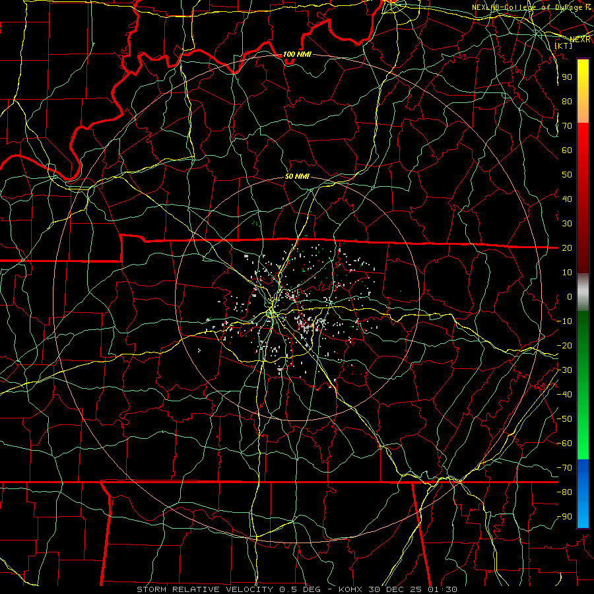The height and width of the screenshot is (594, 594).
Task: Click the 01:30 timestamp in caption
Action: [442, 589]
